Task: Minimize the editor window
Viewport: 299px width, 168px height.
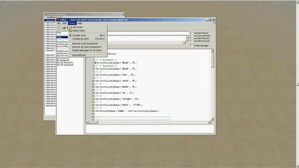Action: click(x=207, y=20)
